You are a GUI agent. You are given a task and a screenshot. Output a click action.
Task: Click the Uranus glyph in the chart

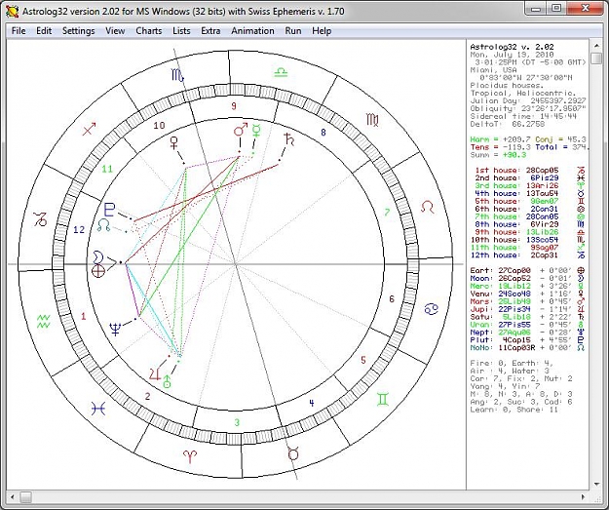(x=167, y=381)
